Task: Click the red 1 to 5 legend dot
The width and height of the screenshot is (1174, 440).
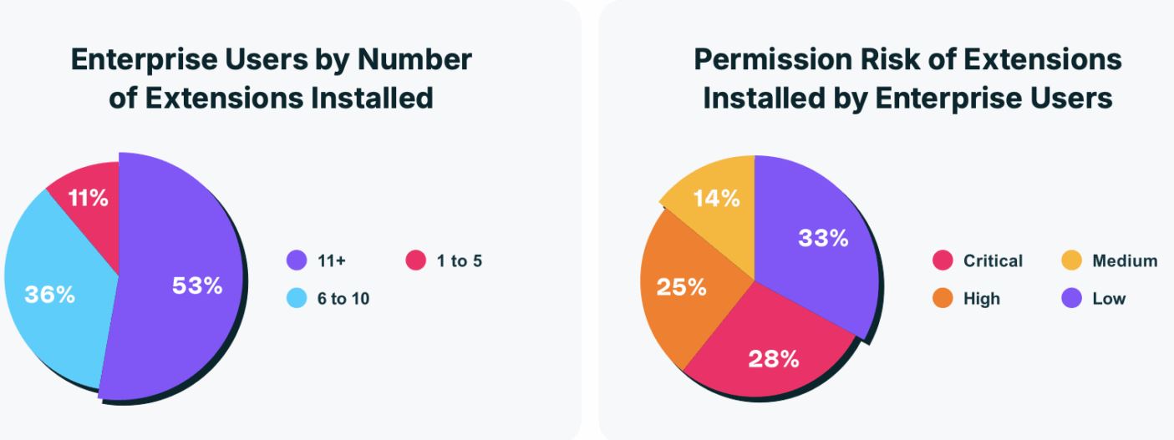Action: (x=415, y=261)
